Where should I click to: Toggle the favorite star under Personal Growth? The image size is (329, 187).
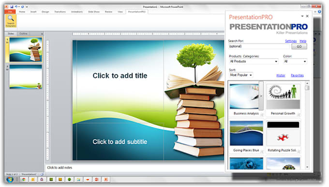pos(299,115)
